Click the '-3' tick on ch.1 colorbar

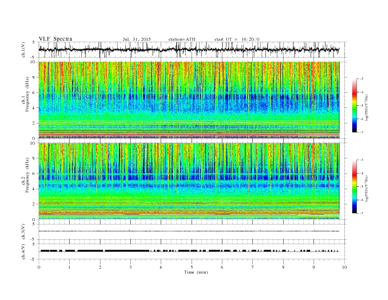(361, 79)
